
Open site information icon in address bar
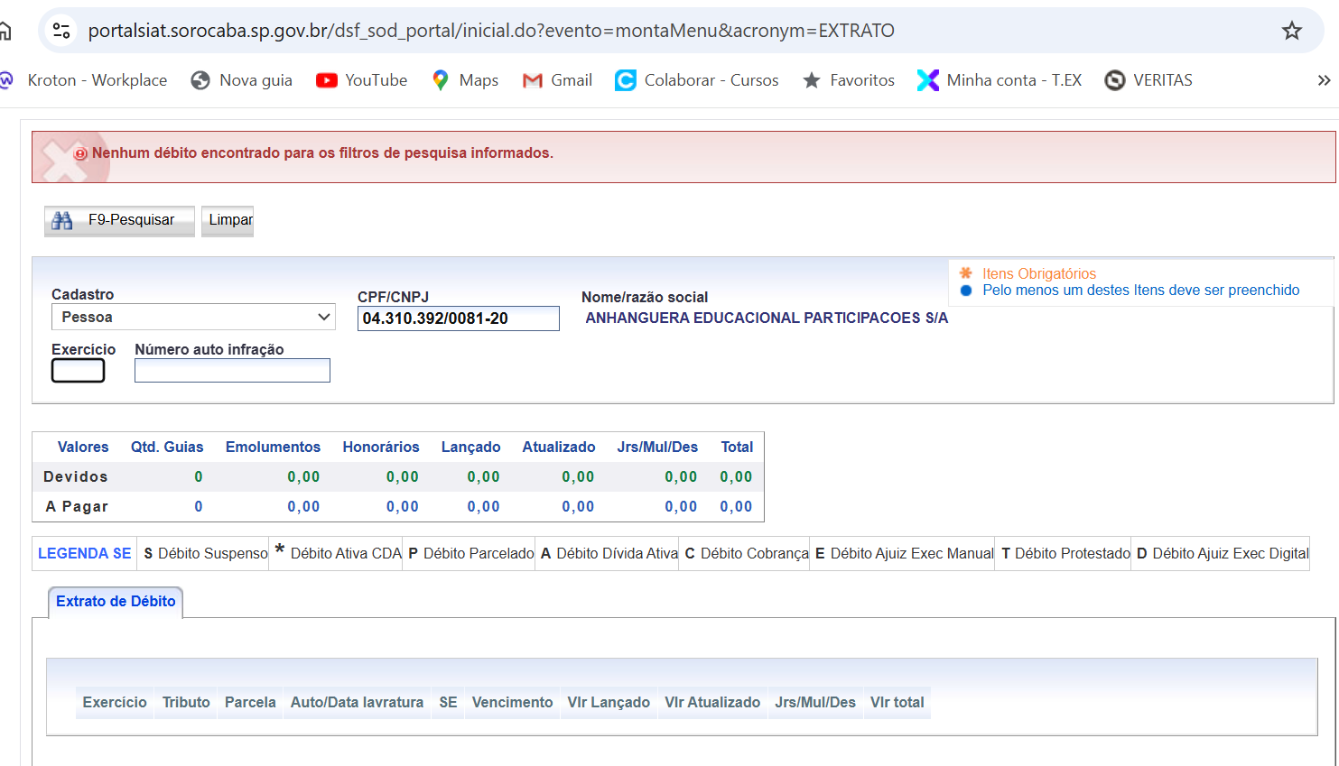pyautogui.click(x=61, y=31)
